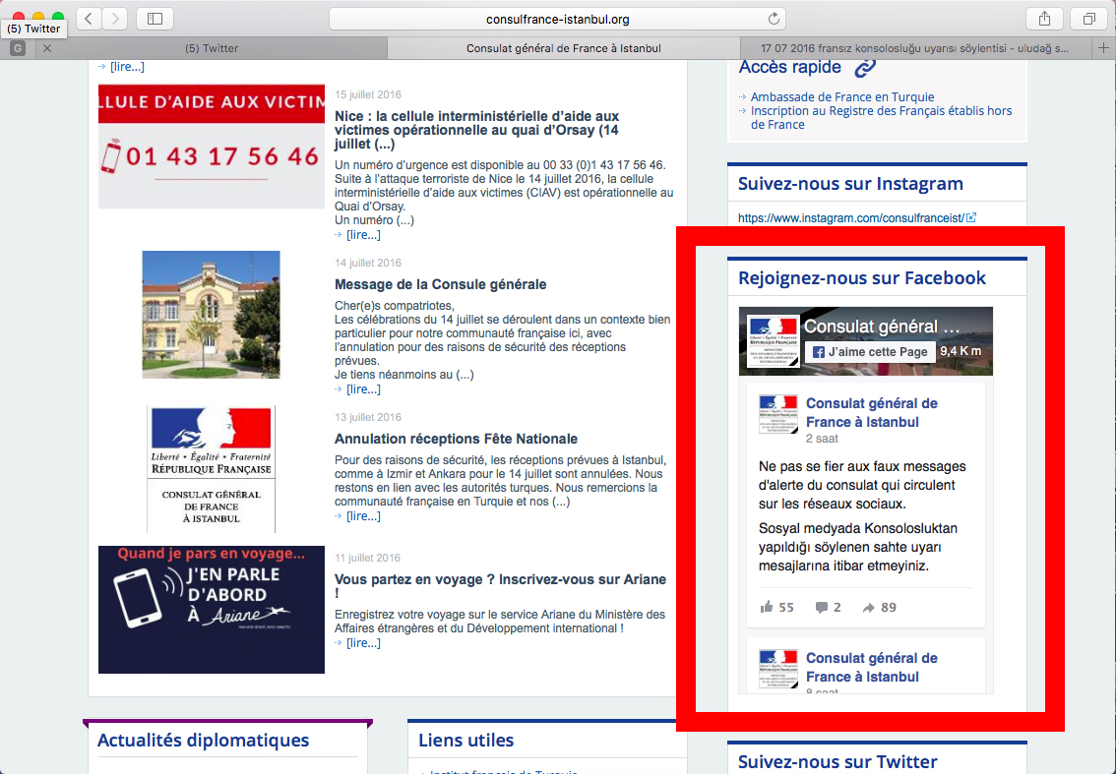The height and width of the screenshot is (774, 1116).
Task: Click the République Française logo thumbnail
Action: [211, 469]
